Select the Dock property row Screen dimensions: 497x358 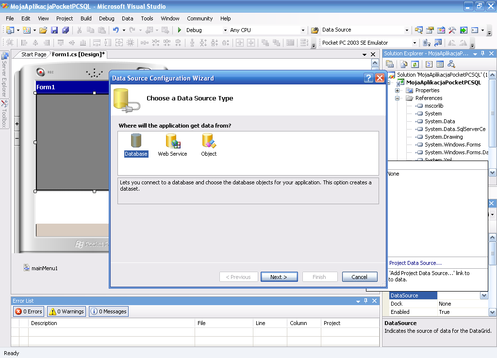tap(438, 304)
